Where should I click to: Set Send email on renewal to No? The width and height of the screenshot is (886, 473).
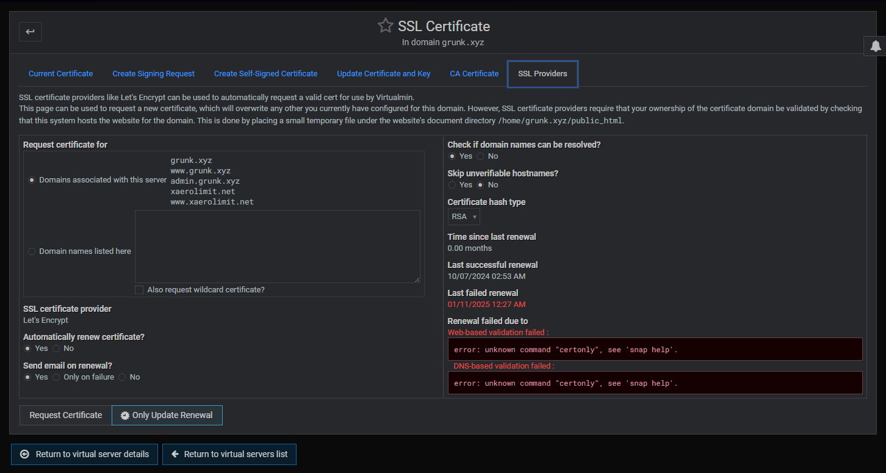point(123,377)
